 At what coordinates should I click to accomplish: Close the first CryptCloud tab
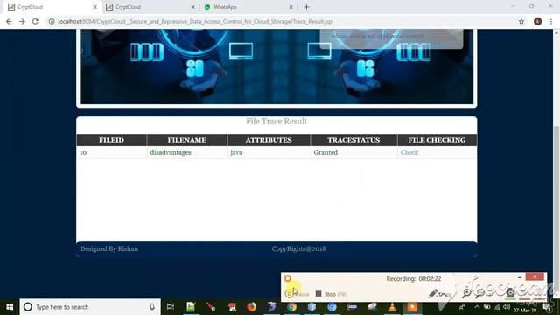point(95,7)
